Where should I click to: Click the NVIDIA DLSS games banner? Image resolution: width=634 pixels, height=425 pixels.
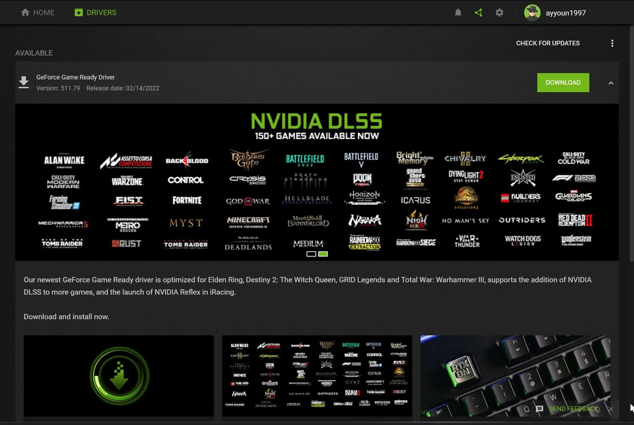tap(317, 182)
